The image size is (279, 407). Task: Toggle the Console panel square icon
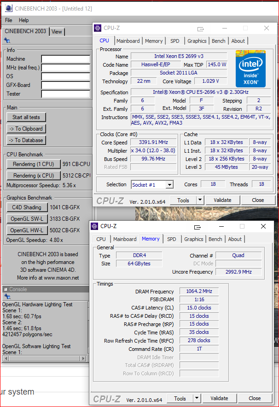[6, 289]
